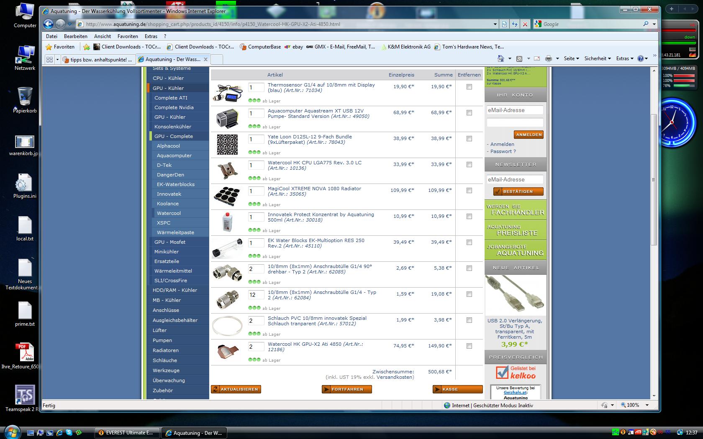Open the Extras command bar dropdown

(625, 59)
